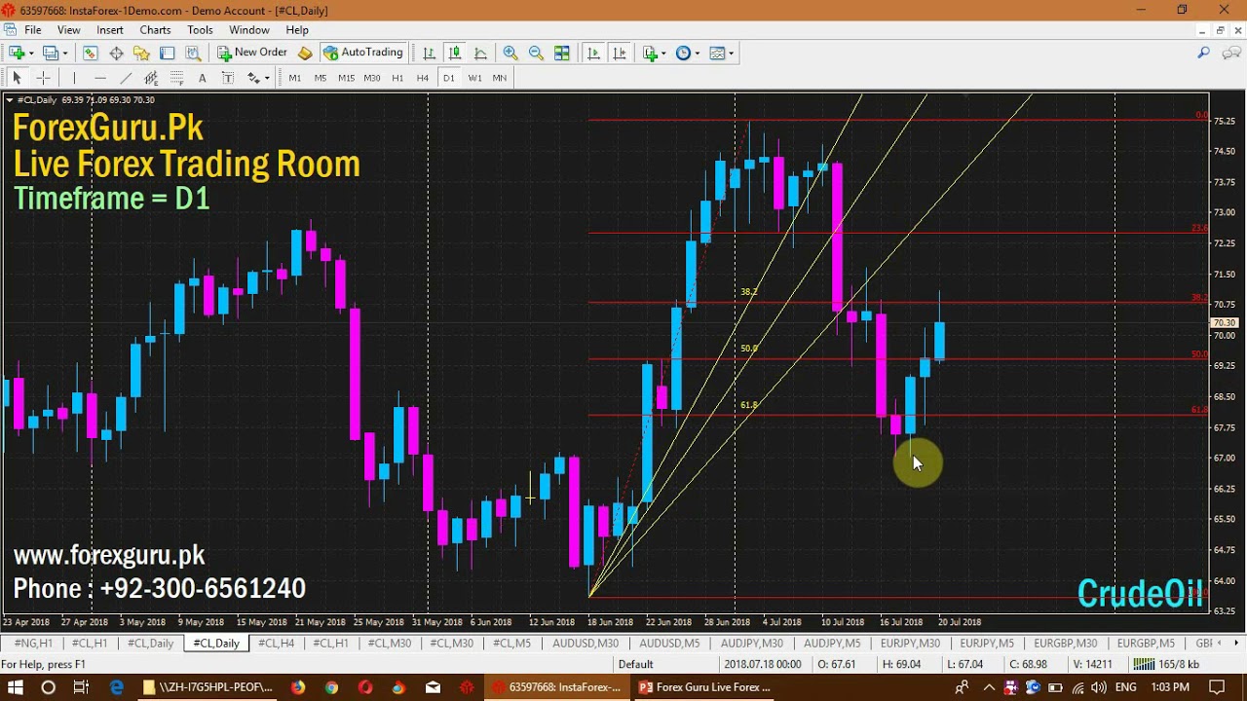The width and height of the screenshot is (1247, 701).
Task: Open the Charts menu
Action: (155, 30)
